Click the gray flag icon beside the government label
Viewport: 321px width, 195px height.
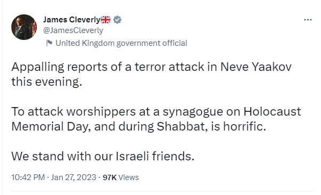[x=49, y=43]
